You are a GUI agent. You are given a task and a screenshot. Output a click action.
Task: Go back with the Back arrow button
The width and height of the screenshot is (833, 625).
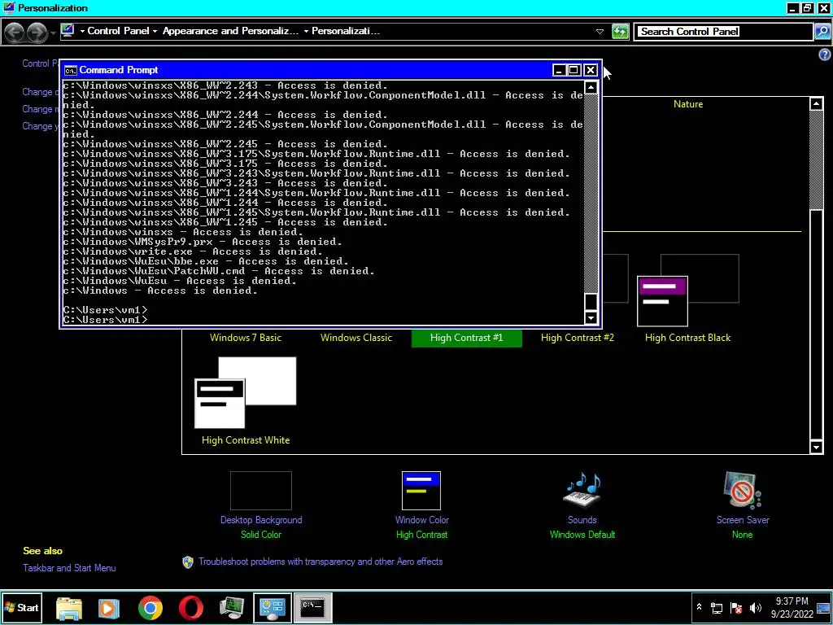click(x=15, y=33)
